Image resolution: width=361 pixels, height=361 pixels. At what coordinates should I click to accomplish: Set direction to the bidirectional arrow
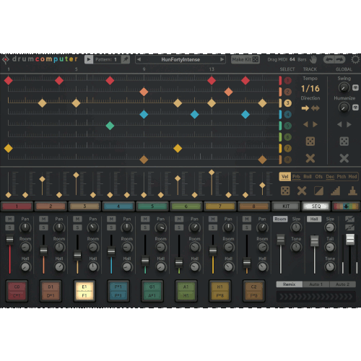pos(316,108)
